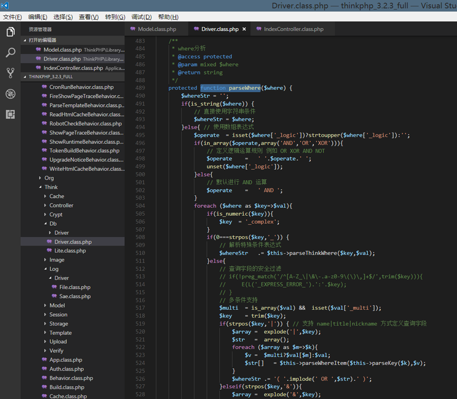Image resolution: width=457 pixels, height=399 pixels.
Task: Open RobotCheckBehavior.class.php file
Action: (72, 124)
